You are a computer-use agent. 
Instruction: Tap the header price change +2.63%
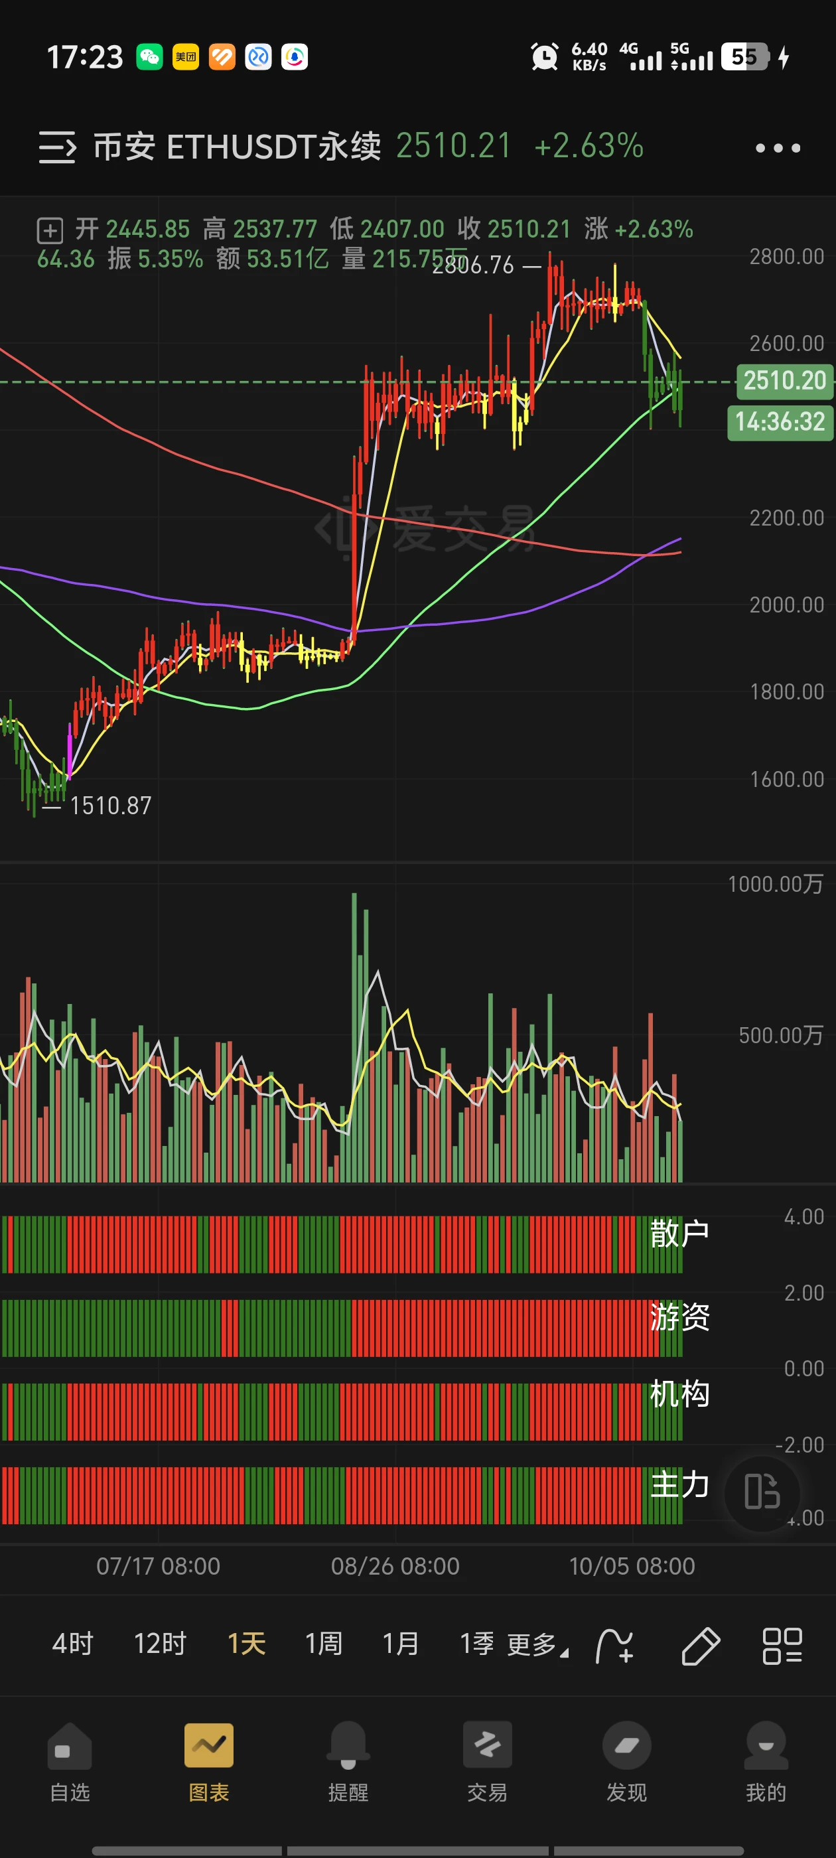coord(589,146)
